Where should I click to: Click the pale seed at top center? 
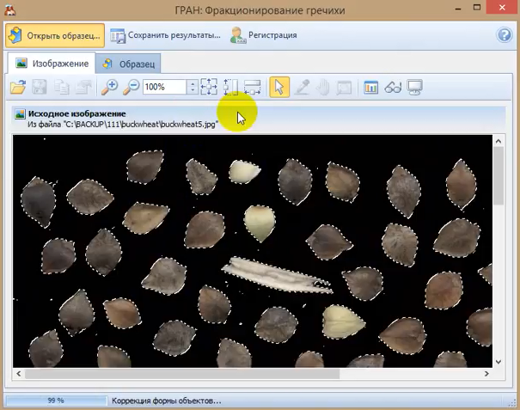pyautogui.click(x=244, y=171)
